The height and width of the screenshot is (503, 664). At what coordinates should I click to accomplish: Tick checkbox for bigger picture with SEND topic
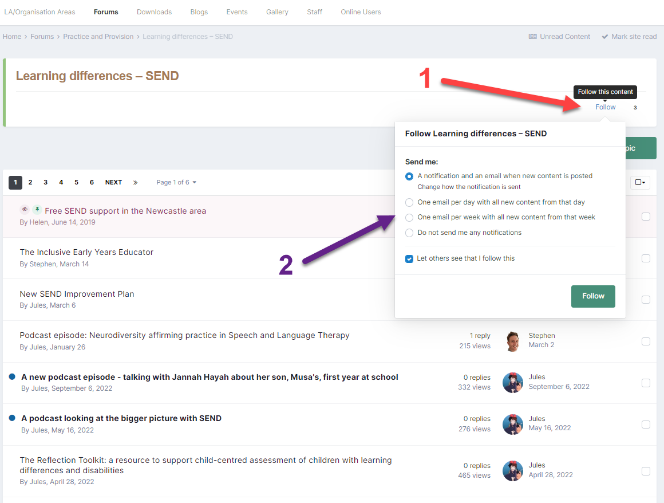[x=646, y=424]
